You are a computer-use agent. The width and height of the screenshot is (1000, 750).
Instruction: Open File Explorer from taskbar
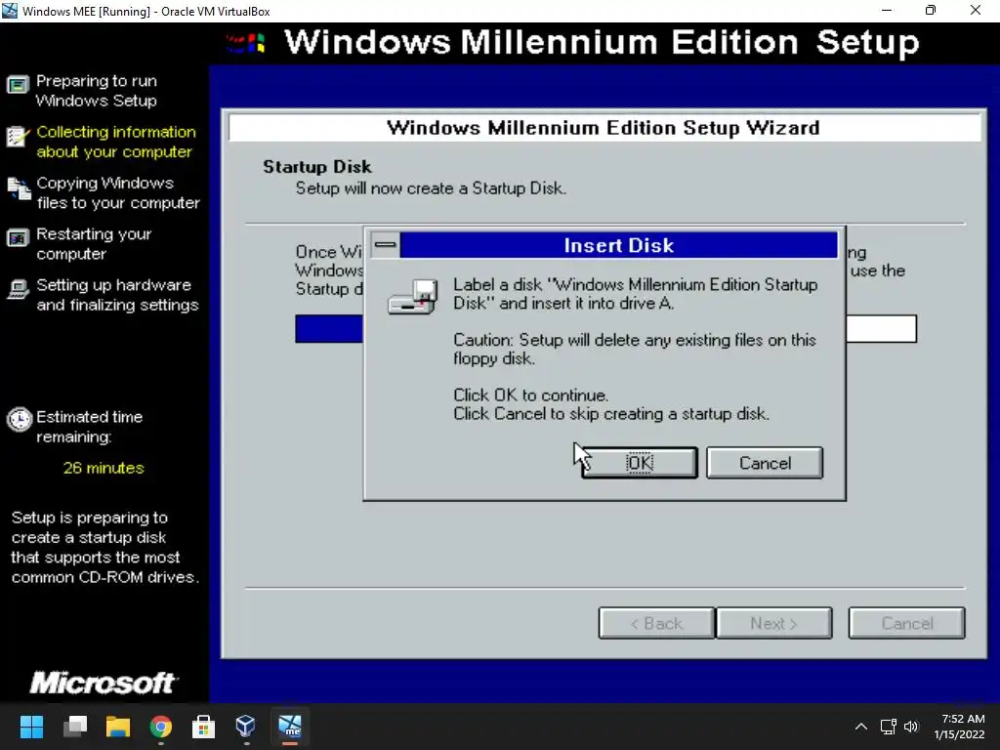click(x=118, y=727)
